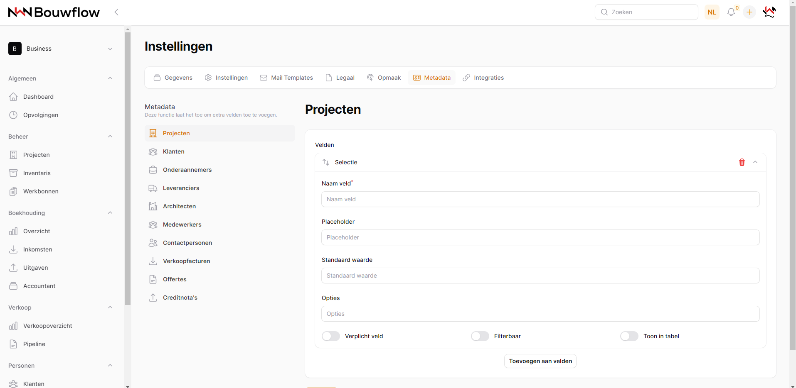Enable the Verplicht veld toggle
This screenshot has width=796, height=388.
(331, 336)
